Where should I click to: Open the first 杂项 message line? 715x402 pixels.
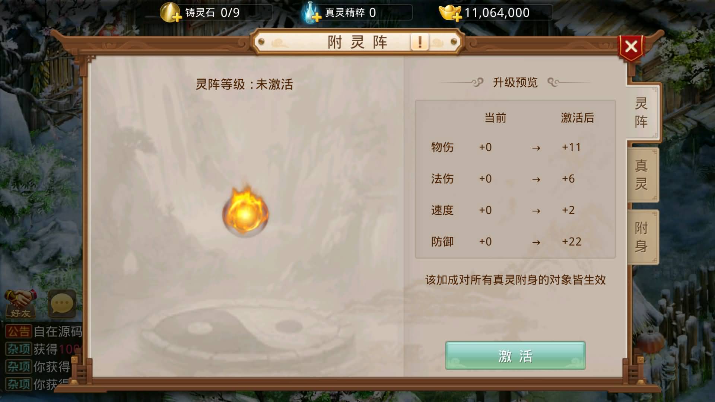tap(44, 349)
